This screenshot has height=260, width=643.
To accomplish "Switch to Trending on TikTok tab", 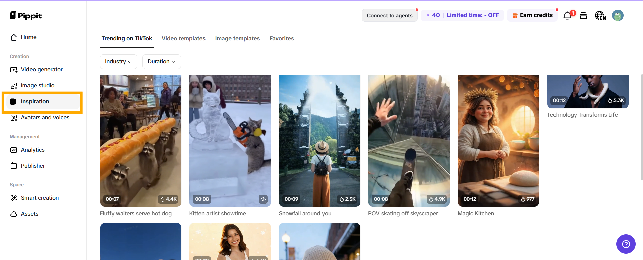I will [127, 38].
